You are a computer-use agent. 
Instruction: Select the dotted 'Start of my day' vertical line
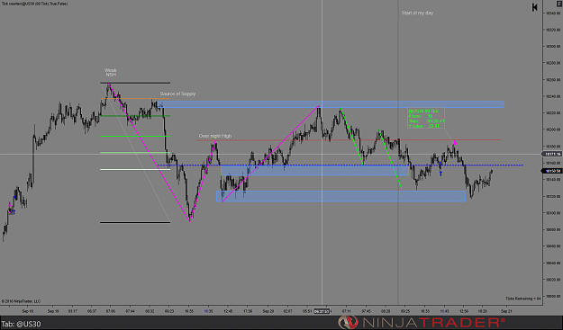coord(398,154)
